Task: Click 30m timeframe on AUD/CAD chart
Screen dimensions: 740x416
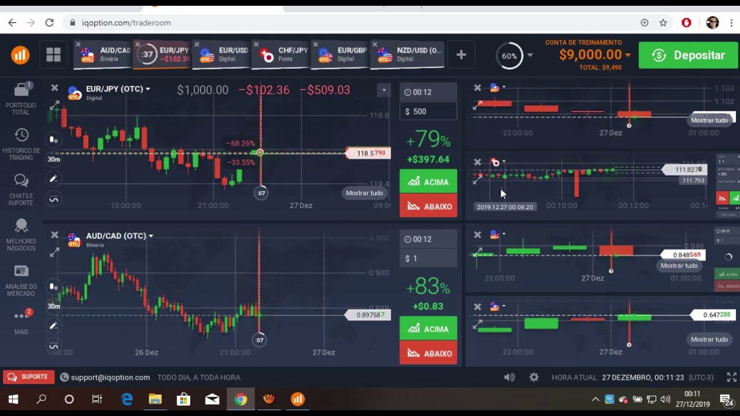Action: pos(54,306)
